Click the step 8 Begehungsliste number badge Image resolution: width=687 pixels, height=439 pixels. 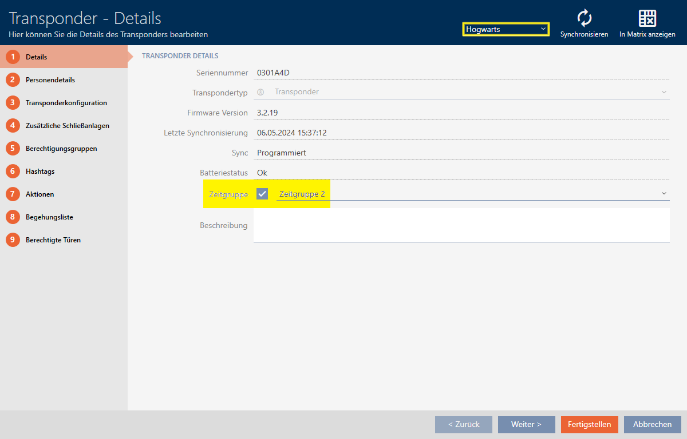(x=13, y=217)
